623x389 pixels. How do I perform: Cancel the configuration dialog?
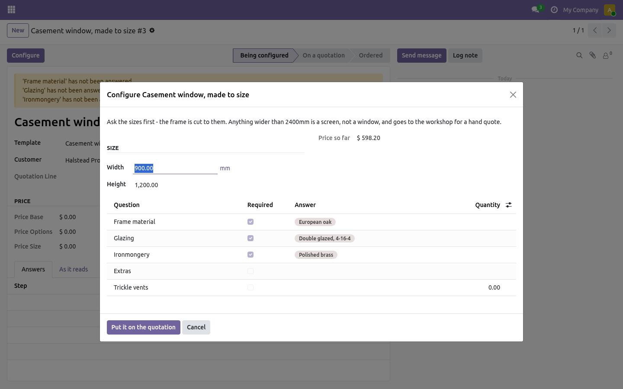[x=196, y=327]
